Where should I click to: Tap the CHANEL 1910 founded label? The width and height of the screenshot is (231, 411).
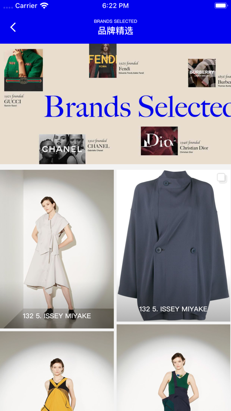[x=97, y=141]
